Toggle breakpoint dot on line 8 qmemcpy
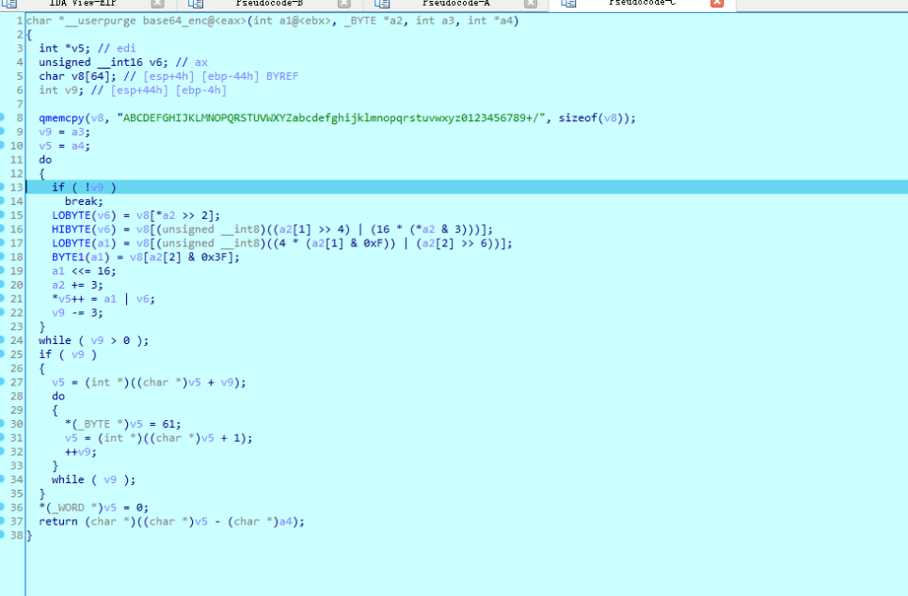 [x=4, y=118]
